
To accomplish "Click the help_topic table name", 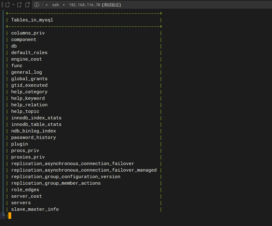I will tap(25, 111).
